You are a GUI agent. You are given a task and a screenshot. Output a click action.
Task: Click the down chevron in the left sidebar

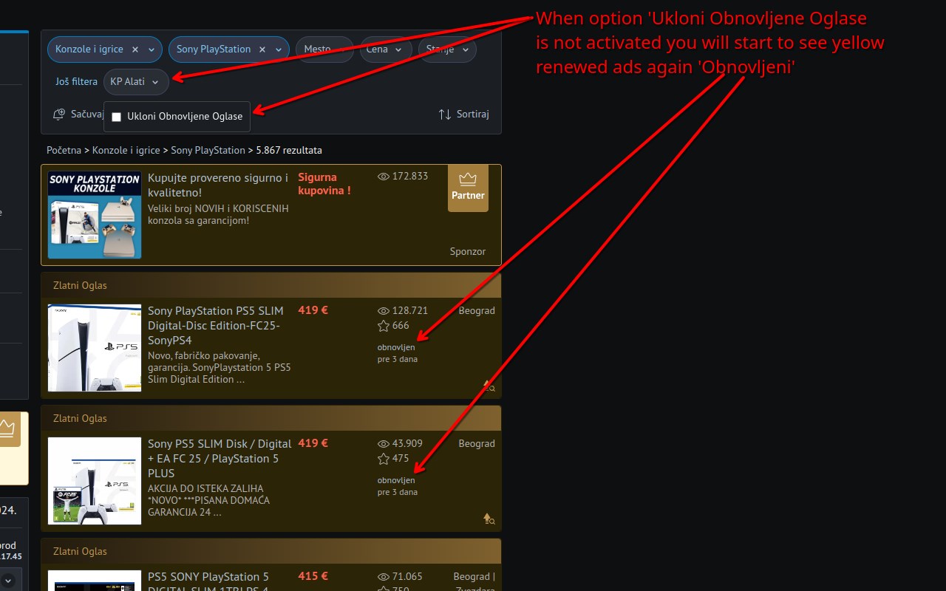[x=7, y=581]
